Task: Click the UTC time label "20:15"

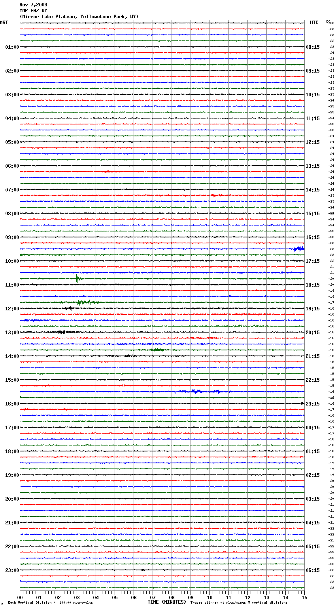Action: 313,333
